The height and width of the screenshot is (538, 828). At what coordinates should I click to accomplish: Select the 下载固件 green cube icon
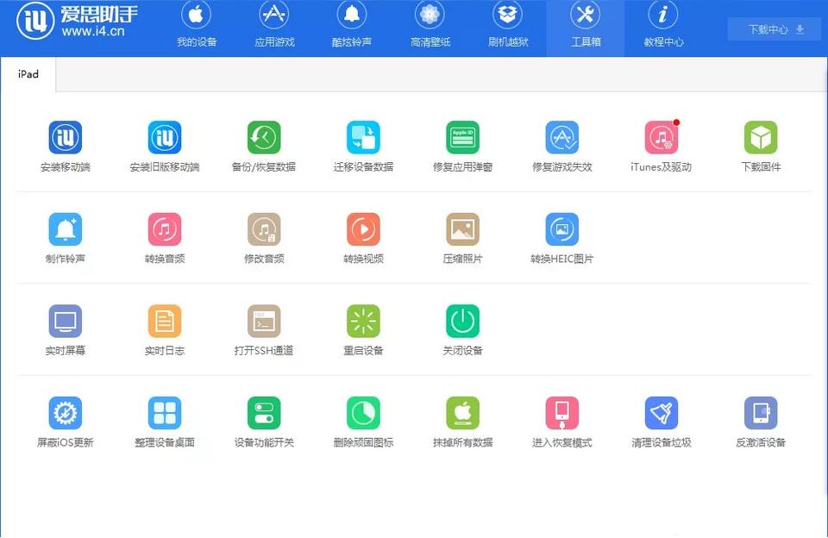coord(761,138)
